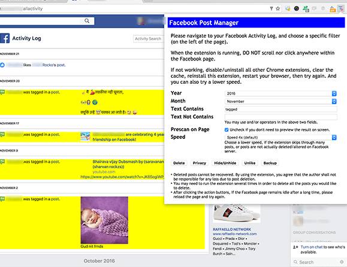Click the Facebook search magnifier icon
The height and width of the screenshot is (267, 347).
click(87, 21)
